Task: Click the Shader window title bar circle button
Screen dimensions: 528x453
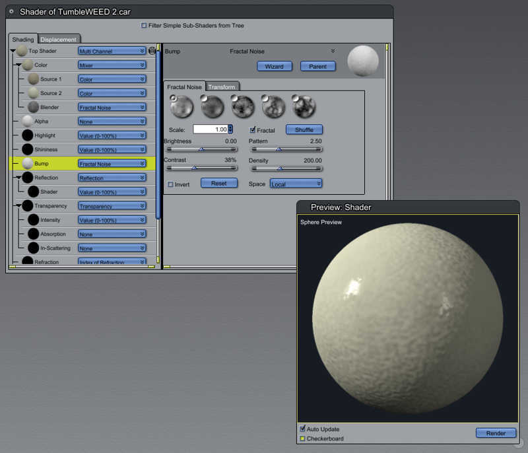Action: [11, 11]
